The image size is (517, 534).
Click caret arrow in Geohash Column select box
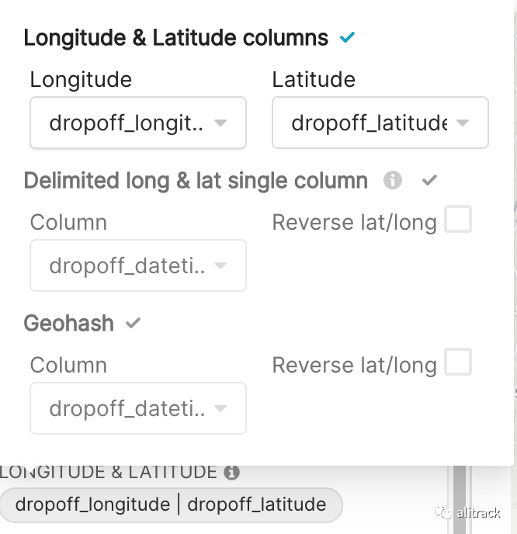pos(220,408)
